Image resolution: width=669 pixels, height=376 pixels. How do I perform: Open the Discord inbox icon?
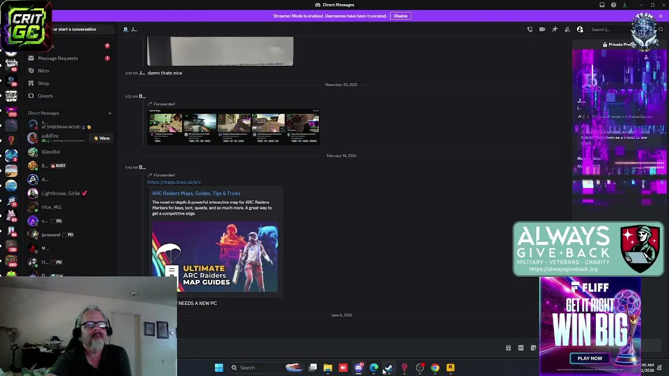[x=602, y=5]
